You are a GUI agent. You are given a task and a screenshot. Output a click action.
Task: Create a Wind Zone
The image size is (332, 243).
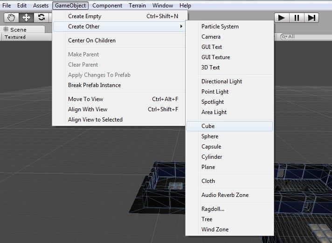click(230, 229)
